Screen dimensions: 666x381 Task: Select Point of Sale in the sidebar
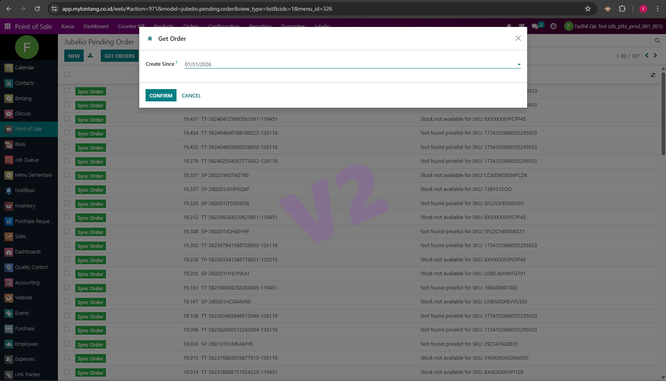(x=29, y=129)
